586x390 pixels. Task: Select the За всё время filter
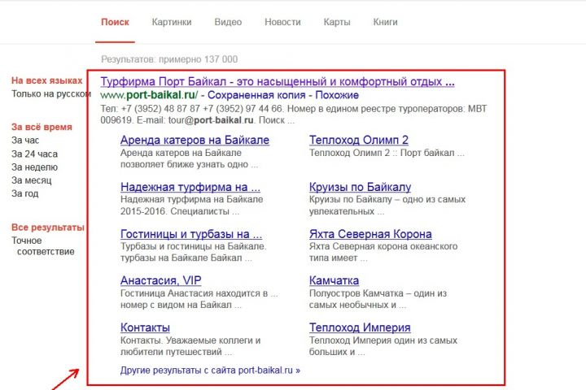click(42, 127)
